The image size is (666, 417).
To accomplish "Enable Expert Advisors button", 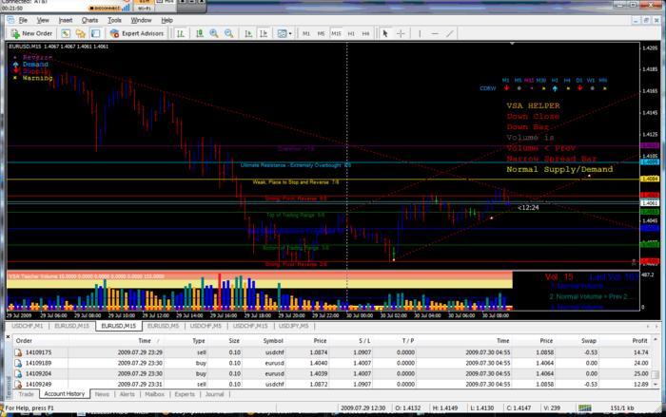I will (x=137, y=33).
